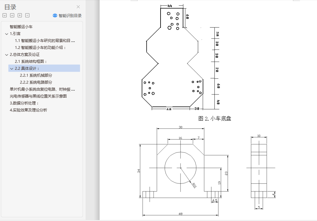Select the bracket side-view drawing
The image size is (317, 221).
[261, 172]
